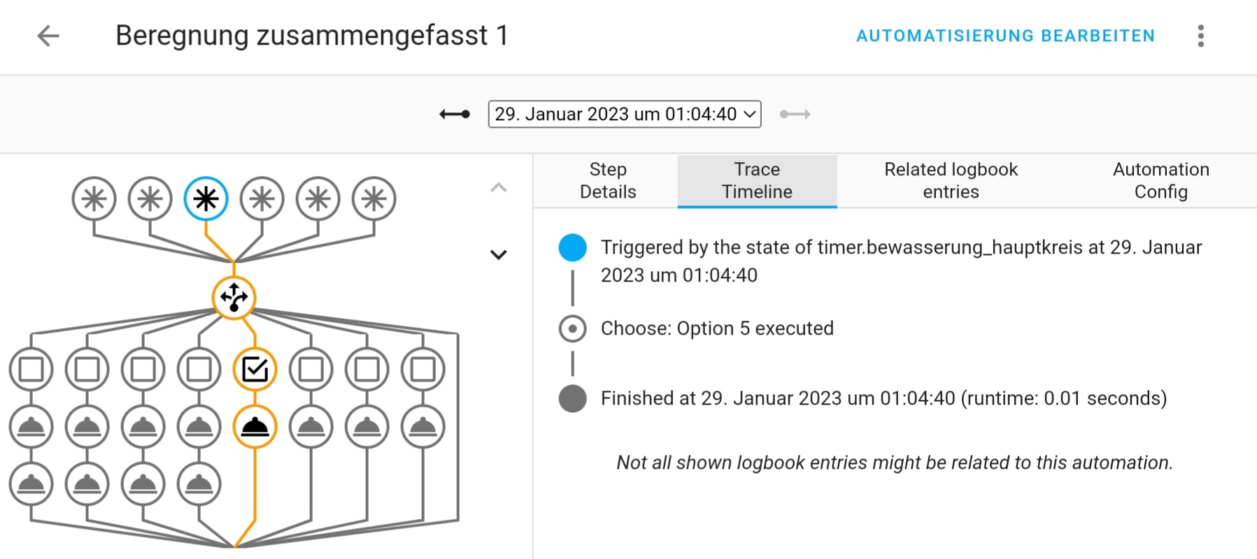1257x559 pixels.
Task: Select the highlighted blue trigger node
Action: 206,199
